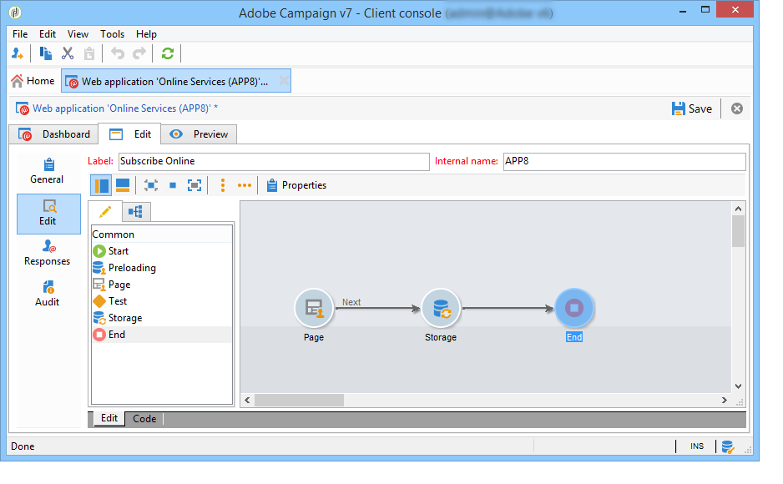Open the Edit section in sidebar

click(48, 214)
